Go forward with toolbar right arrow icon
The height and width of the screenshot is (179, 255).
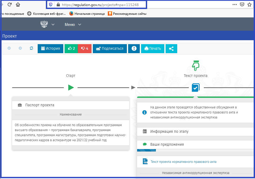click(x=20, y=48)
